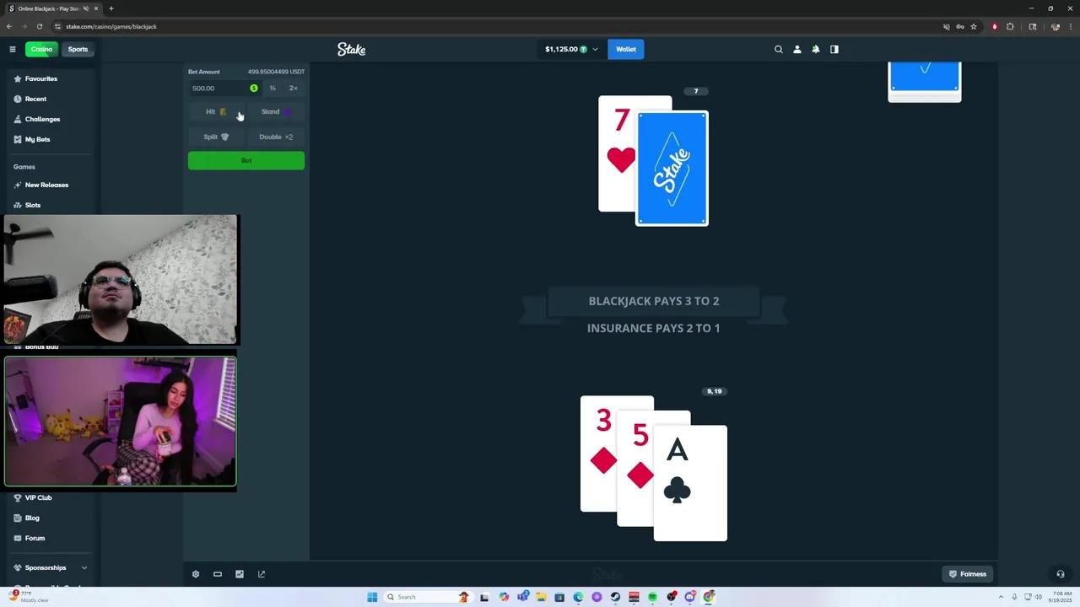This screenshot has width=1080, height=607.
Task: Click the browser address bar URL
Action: pyautogui.click(x=111, y=26)
